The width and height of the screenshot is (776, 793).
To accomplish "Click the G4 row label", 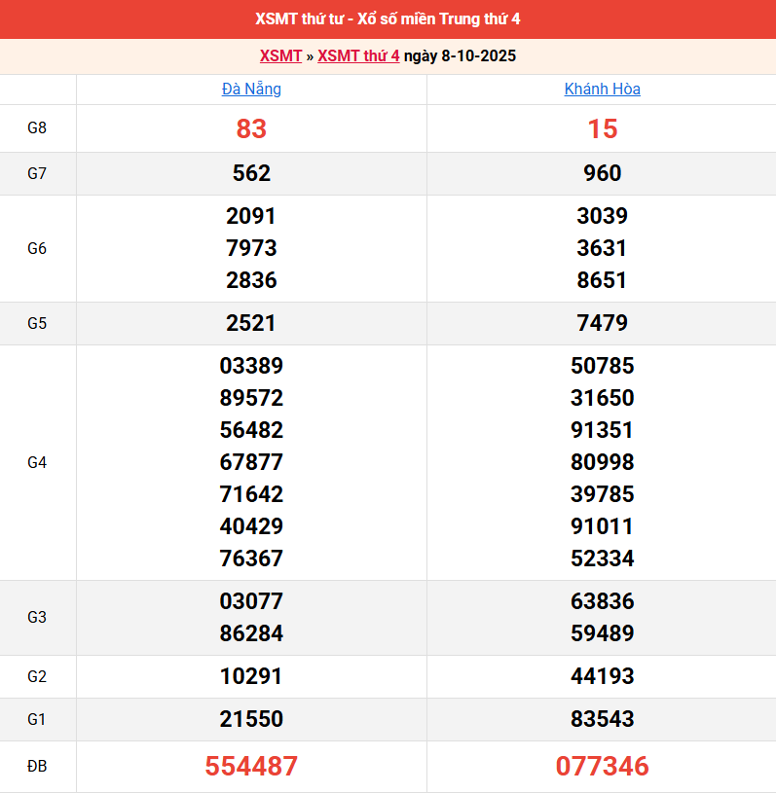I will coord(37,463).
